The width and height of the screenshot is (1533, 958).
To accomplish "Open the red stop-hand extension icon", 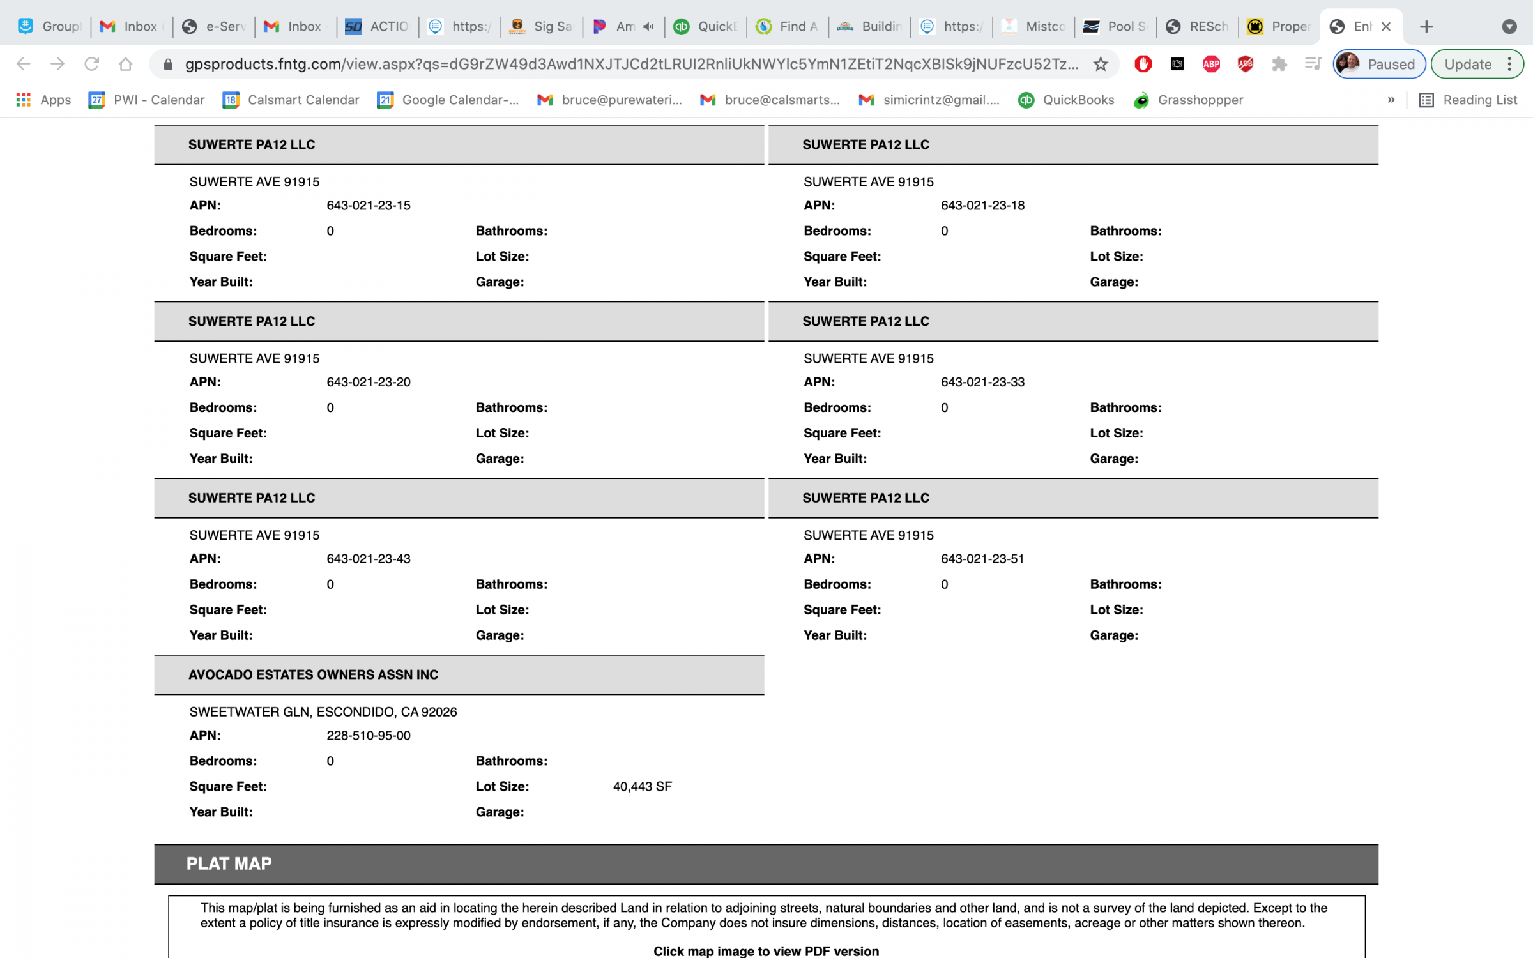I will (x=1143, y=64).
